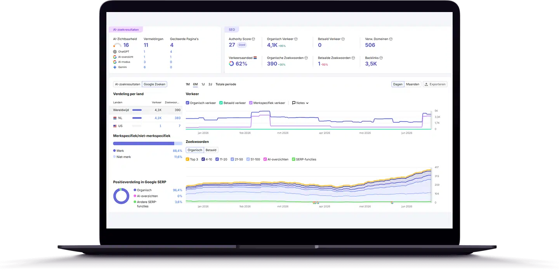Click the Exporteren button
This screenshot has width=559, height=270.
[x=435, y=84]
